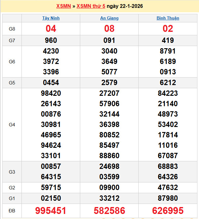
Task: Open the Tây Ninh province link
Action: [51, 18]
